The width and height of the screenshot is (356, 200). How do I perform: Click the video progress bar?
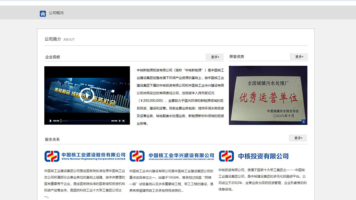85,121
